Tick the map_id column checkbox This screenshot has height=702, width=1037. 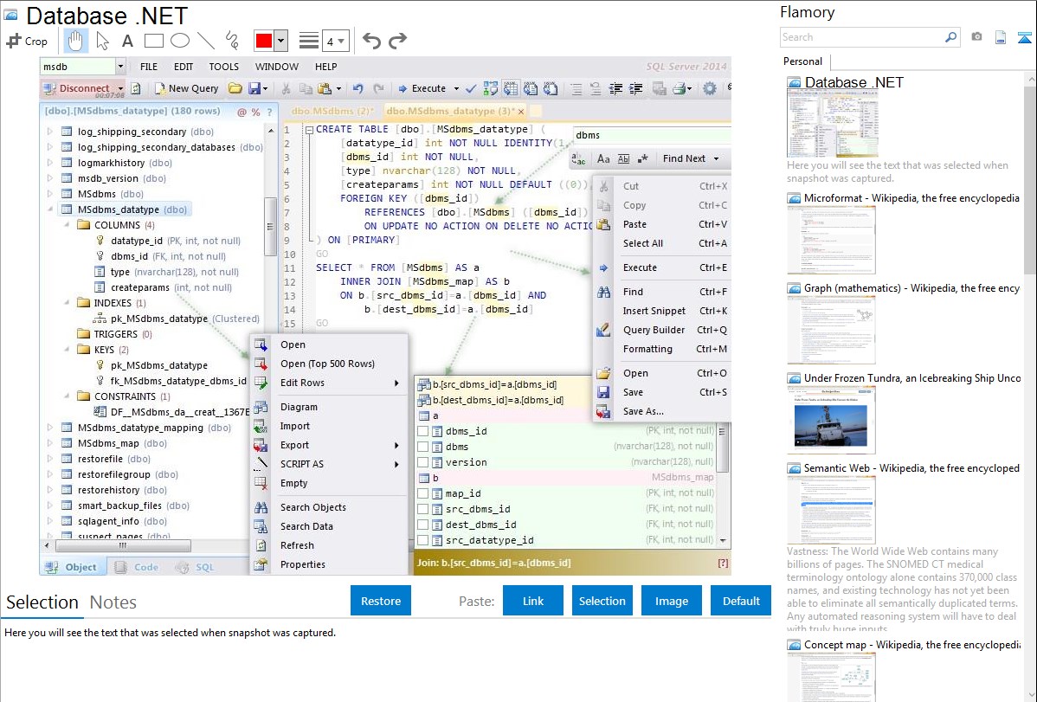pos(422,493)
